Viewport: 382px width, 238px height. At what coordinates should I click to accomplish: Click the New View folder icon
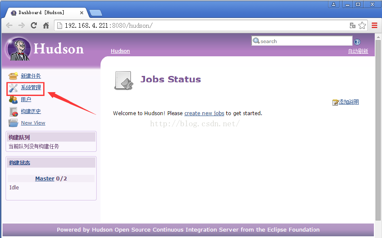[13, 123]
